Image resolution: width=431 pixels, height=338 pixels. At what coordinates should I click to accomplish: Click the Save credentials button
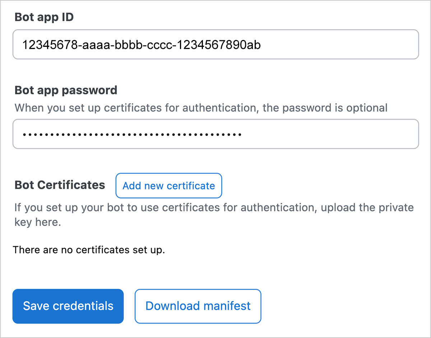[68, 306]
